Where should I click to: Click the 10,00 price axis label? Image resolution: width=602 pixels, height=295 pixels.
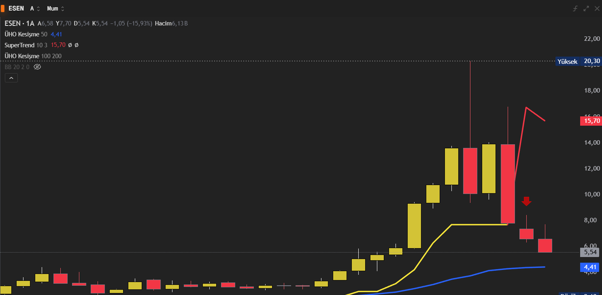pos(592,194)
